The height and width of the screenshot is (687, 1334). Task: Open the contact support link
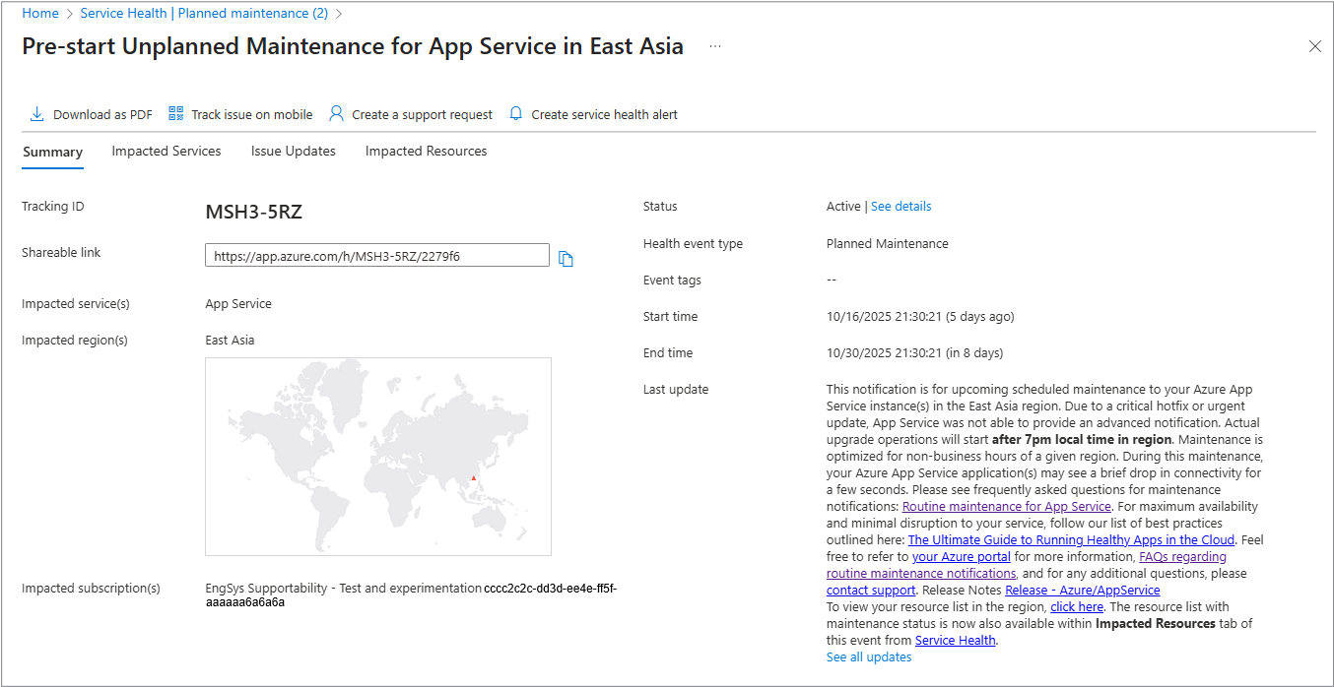pos(870,591)
